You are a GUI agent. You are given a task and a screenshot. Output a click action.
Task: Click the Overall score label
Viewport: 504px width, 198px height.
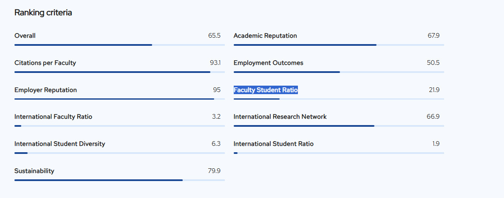(x=25, y=36)
